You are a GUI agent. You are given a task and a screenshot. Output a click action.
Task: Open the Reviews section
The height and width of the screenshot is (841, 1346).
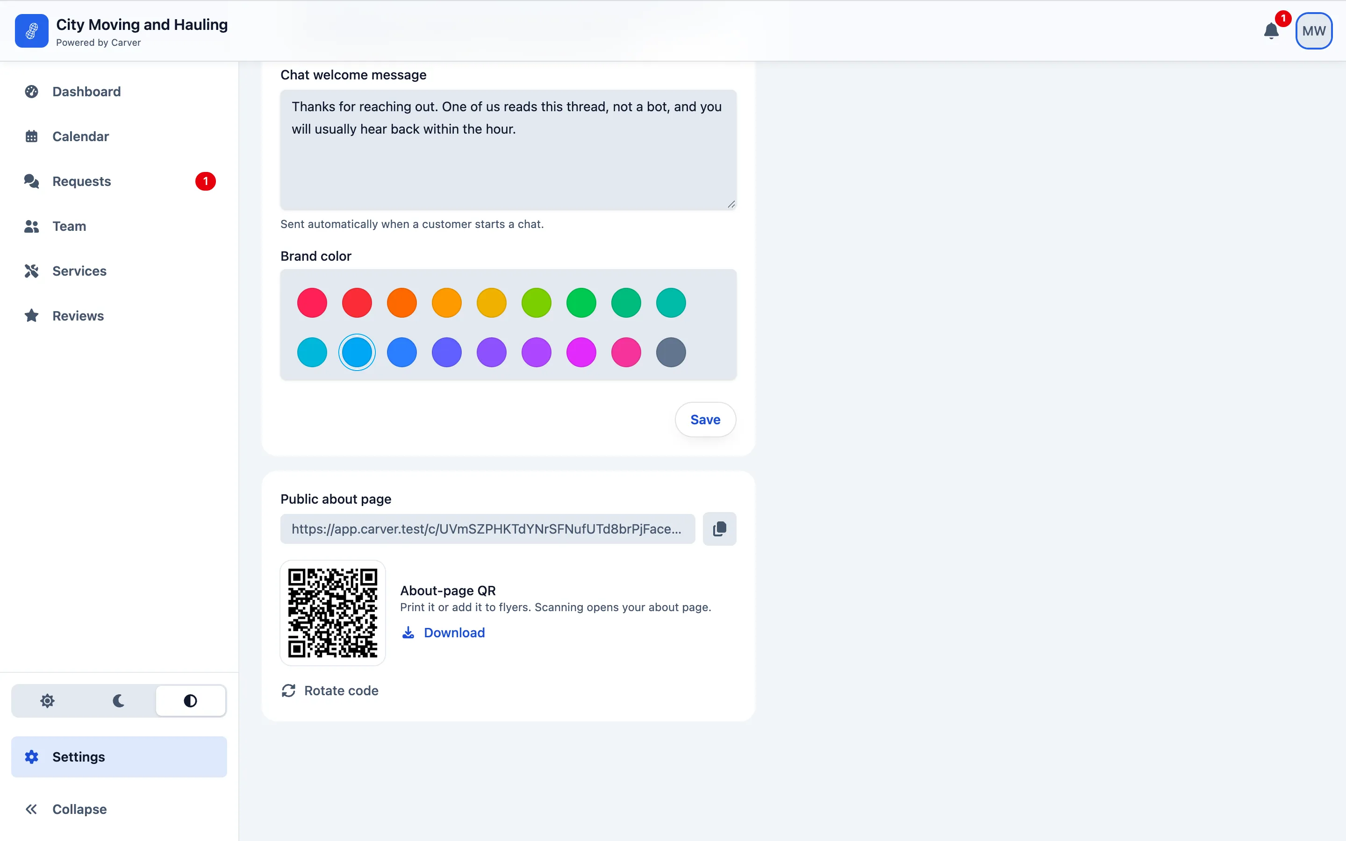[119, 315]
